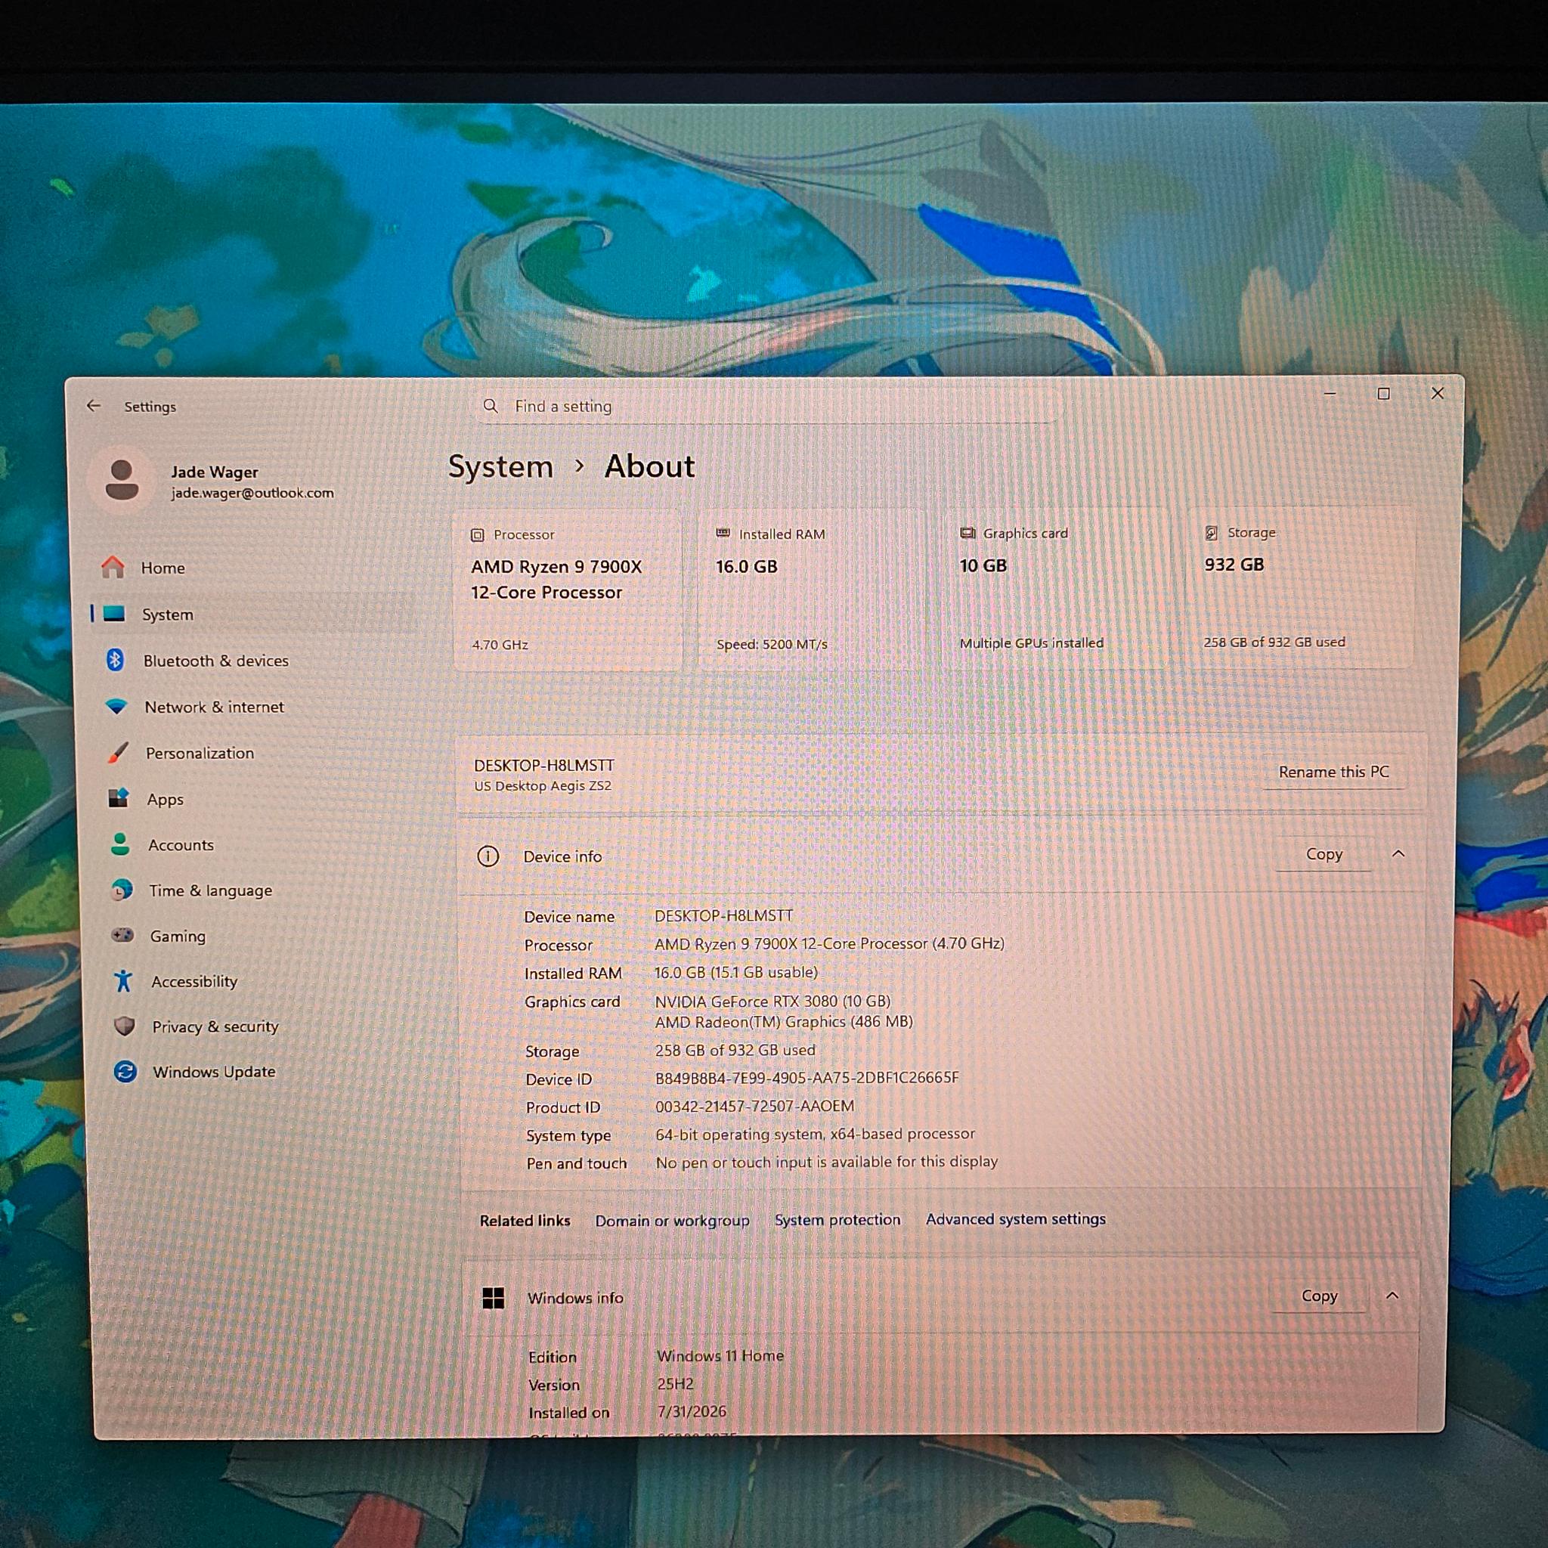Click the 25H2 version value
Image resolution: width=1548 pixels, height=1548 pixels.
(x=676, y=1384)
